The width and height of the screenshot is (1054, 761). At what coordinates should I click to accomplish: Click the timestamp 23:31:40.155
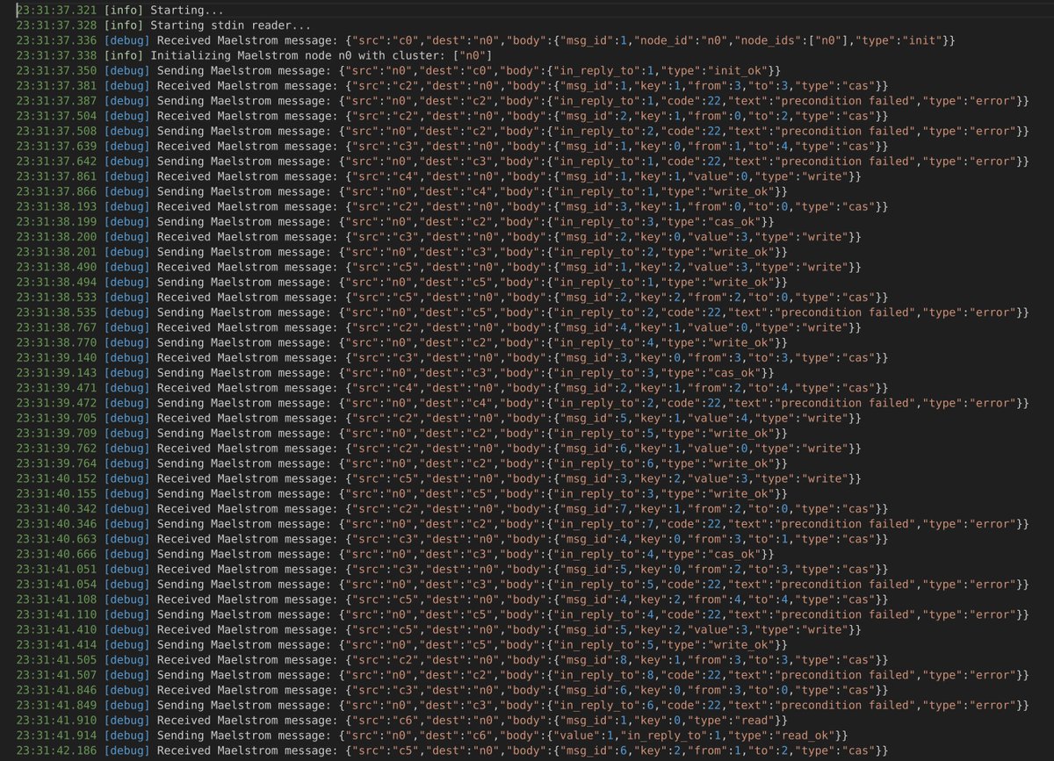57,492
